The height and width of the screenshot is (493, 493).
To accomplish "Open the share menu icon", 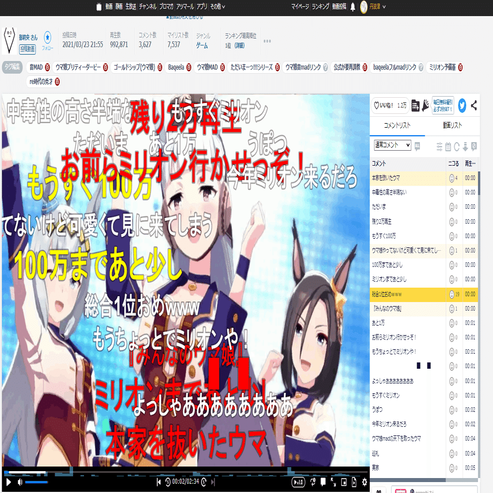I will coord(474,105).
